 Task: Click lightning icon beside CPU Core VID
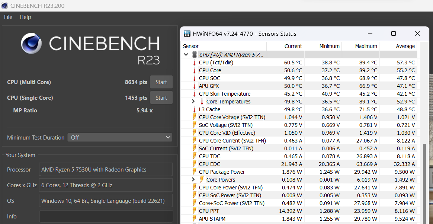click(195, 133)
